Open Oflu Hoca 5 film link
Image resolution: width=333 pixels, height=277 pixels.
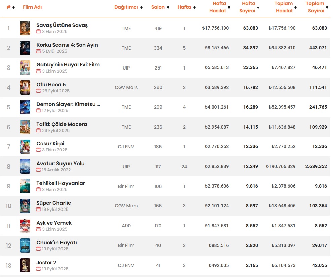(x=51, y=85)
